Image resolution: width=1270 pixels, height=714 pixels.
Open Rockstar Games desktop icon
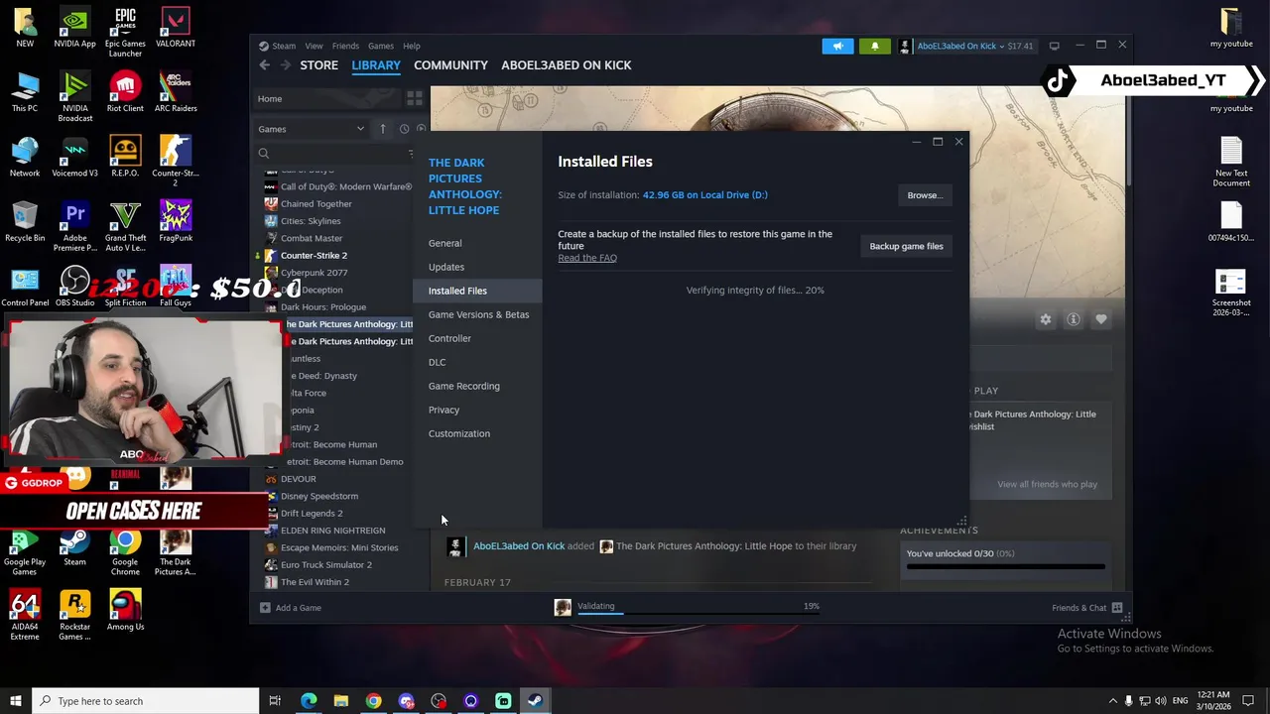pos(74,616)
